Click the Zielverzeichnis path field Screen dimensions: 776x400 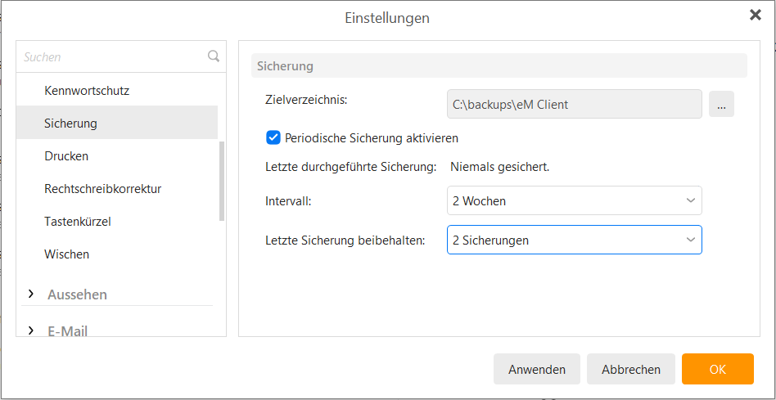coord(574,105)
